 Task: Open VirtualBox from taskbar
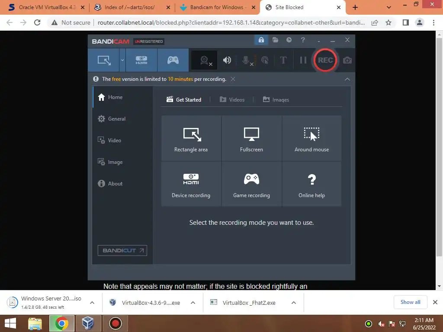[x=88, y=323]
